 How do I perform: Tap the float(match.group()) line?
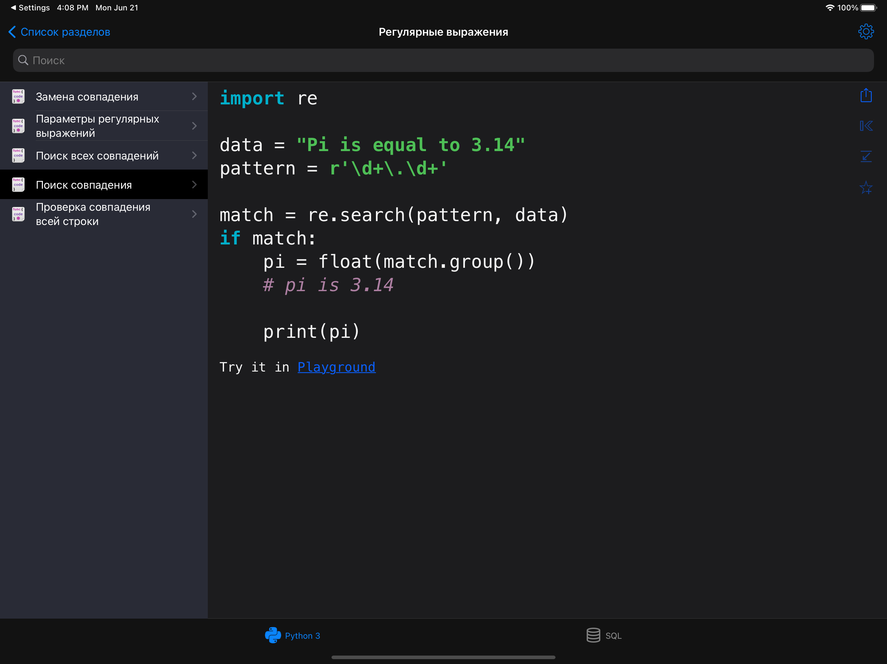(399, 262)
